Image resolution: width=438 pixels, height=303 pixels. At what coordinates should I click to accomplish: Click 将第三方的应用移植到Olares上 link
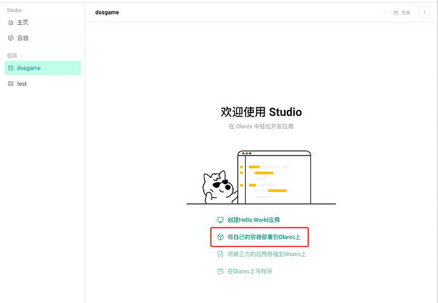tap(267, 254)
